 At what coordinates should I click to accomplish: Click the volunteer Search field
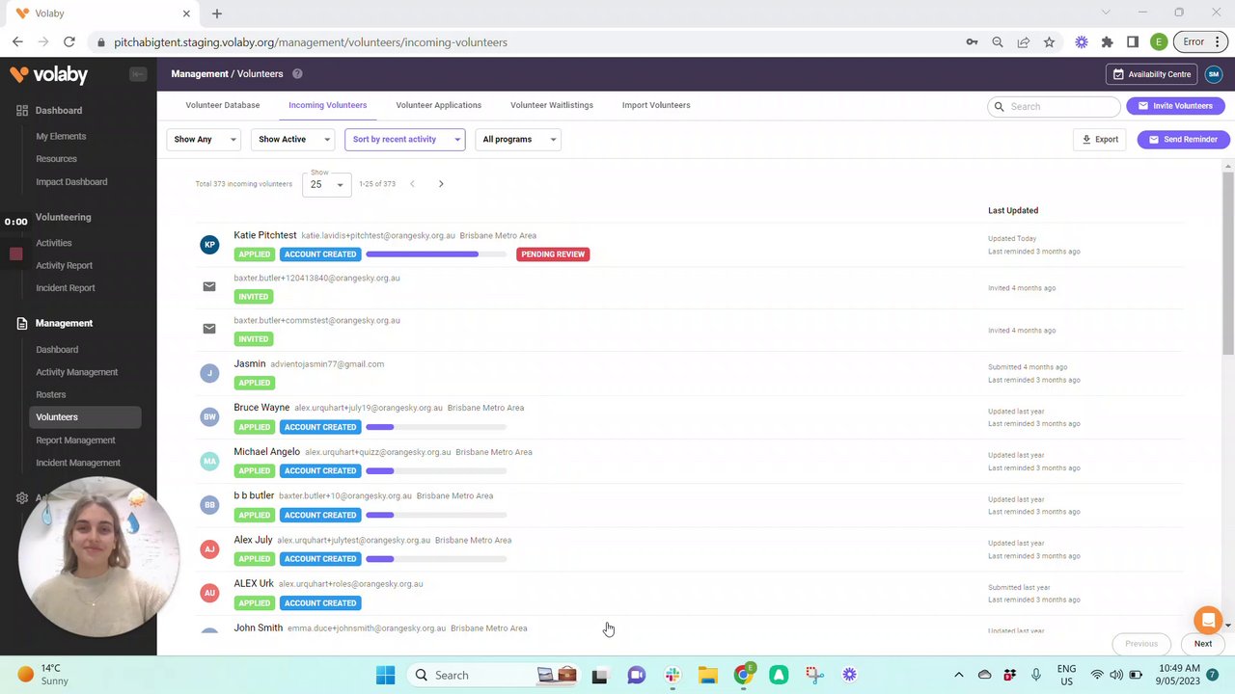tap(1054, 107)
